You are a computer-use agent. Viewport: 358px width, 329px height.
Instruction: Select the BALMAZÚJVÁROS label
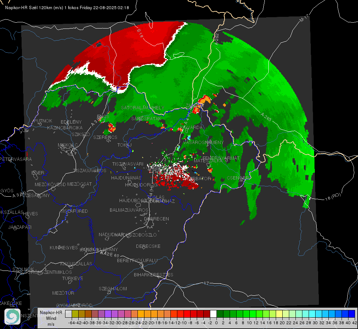coord(129,210)
